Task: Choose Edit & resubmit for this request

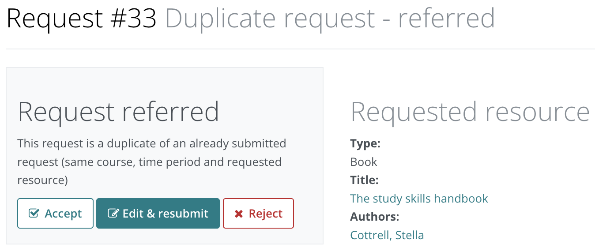Action: pos(158,214)
